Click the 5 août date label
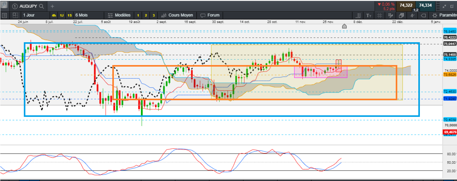 [106, 22]
